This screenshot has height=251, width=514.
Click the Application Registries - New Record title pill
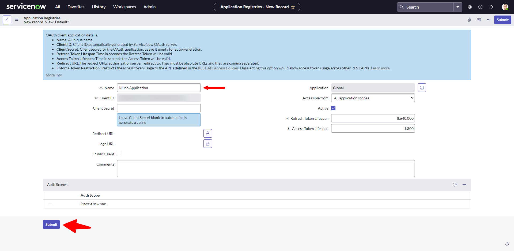[x=257, y=7]
